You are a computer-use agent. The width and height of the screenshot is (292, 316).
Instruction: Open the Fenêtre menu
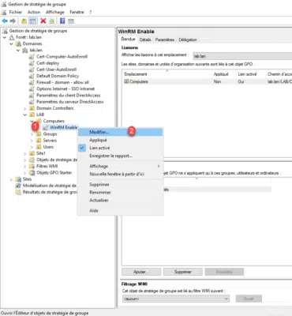[x=77, y=12]
